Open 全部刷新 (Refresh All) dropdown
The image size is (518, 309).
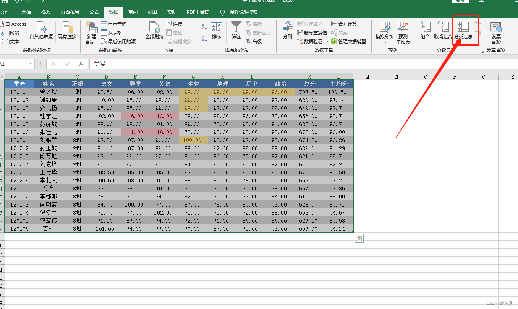pyautogui.click(x=154, y=33)
